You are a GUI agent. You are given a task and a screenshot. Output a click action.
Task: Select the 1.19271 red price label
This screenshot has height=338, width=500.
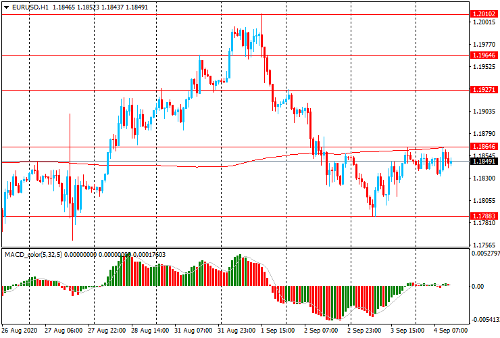(484, 90)
